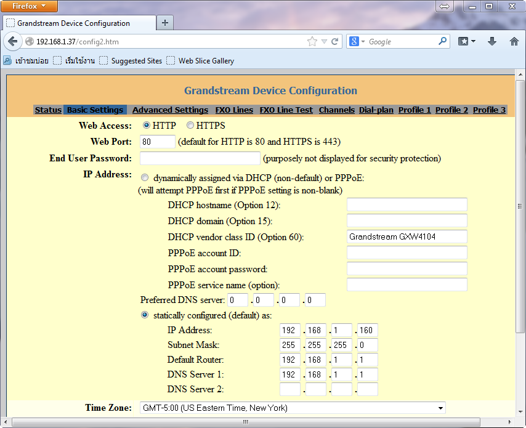Open the เข้าชมบ่อย bookmark folder
This screenshot has width=526, height=428.
pos(26,61)
